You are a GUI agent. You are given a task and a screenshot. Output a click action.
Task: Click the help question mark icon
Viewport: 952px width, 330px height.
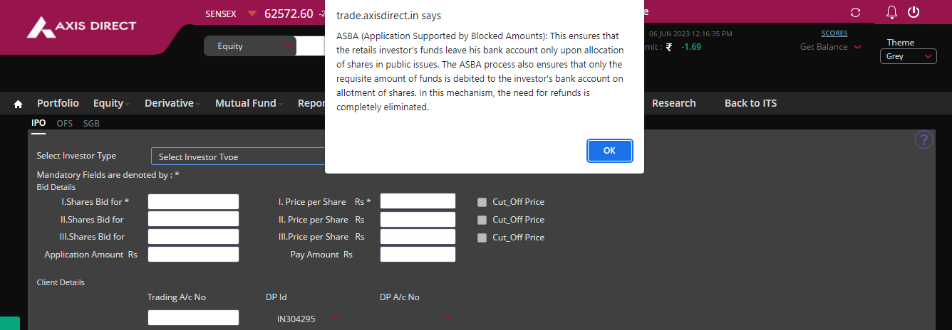[x=923, y=140]
